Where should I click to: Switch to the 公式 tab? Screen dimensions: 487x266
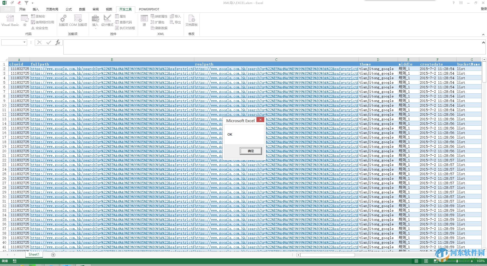coord(69,9)
